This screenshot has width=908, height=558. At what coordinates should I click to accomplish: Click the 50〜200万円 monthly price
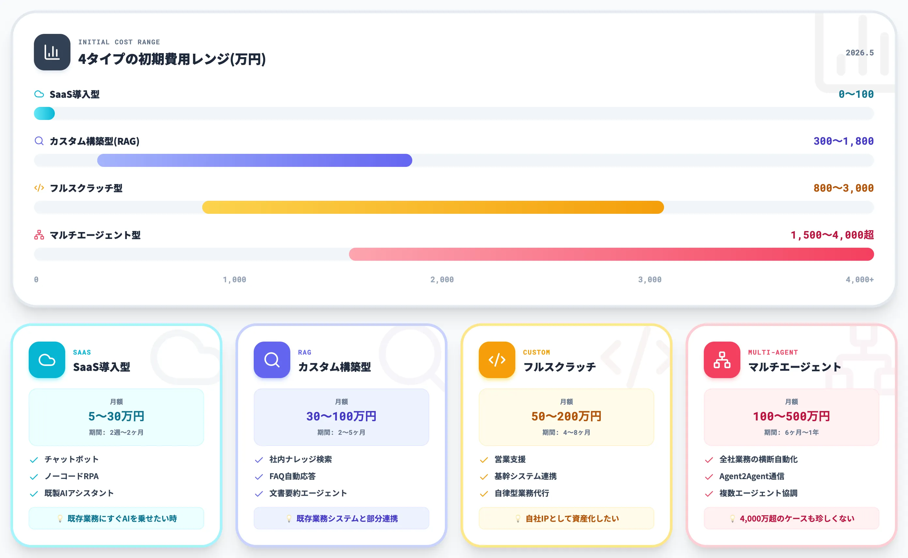coord(567,416)
